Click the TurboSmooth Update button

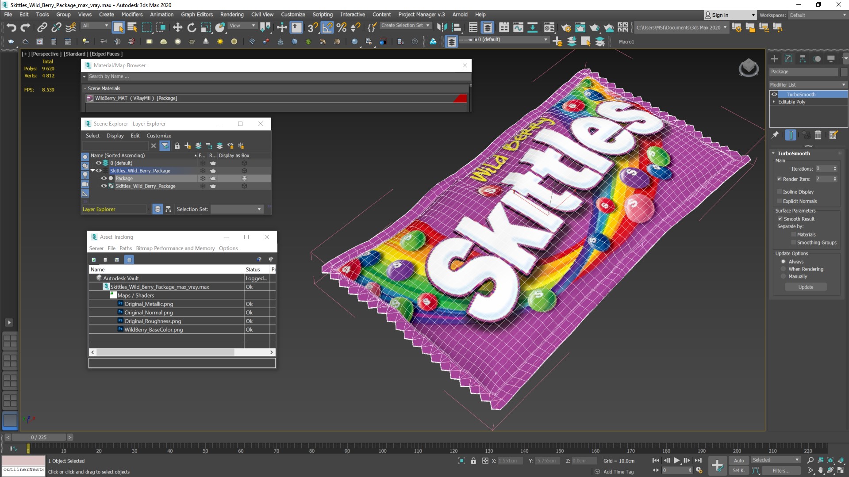[806, 287]
